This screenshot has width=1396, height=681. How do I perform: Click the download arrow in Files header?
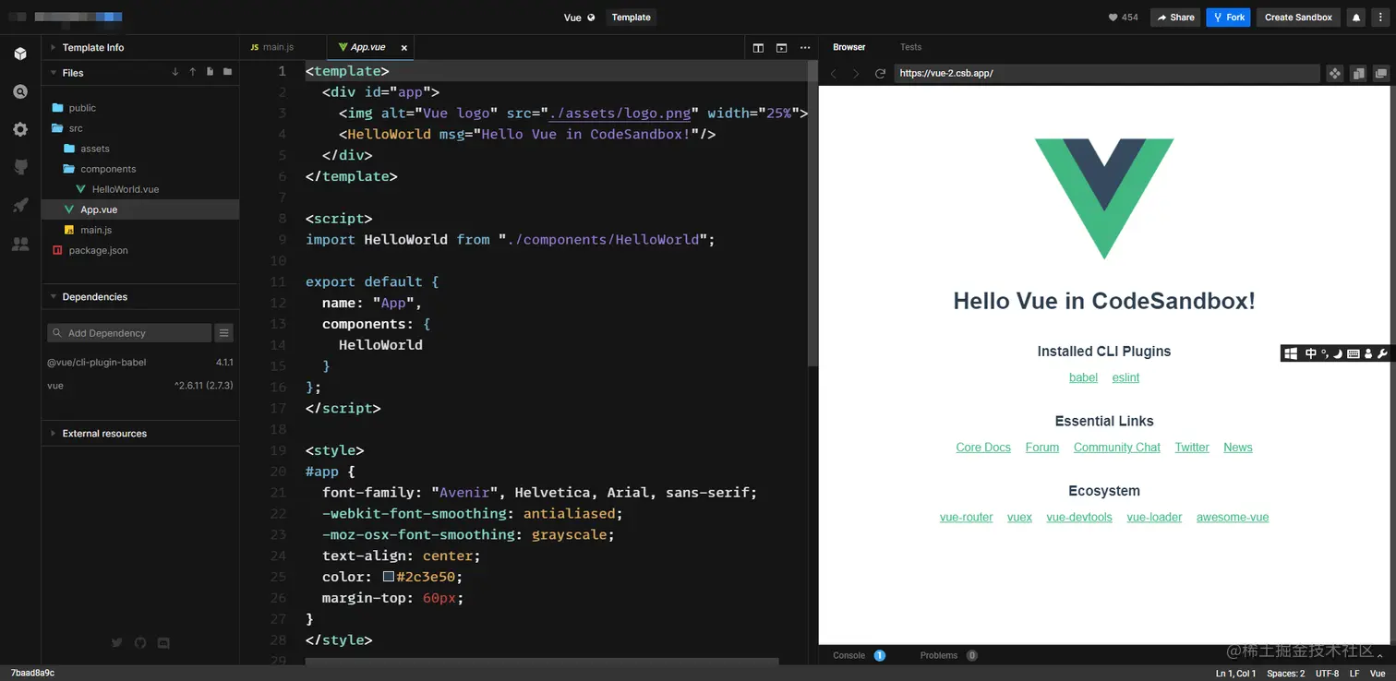pyautogui.click(x=174, y=72)
